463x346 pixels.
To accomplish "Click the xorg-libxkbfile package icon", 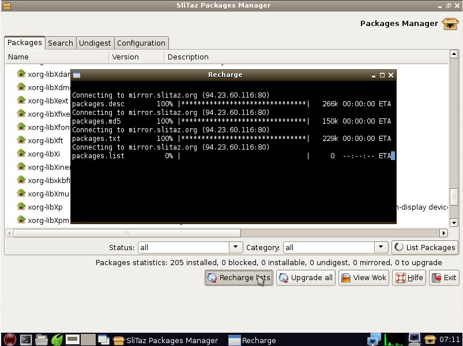I will point(21,180).
